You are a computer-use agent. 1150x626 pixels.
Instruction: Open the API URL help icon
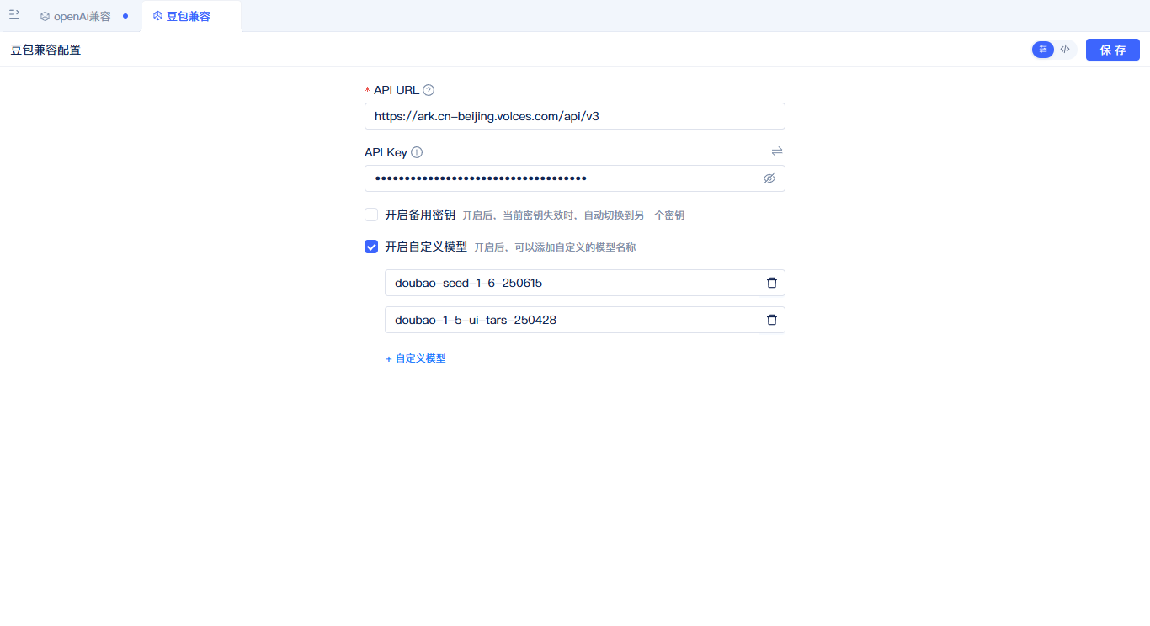click(429, 90)
